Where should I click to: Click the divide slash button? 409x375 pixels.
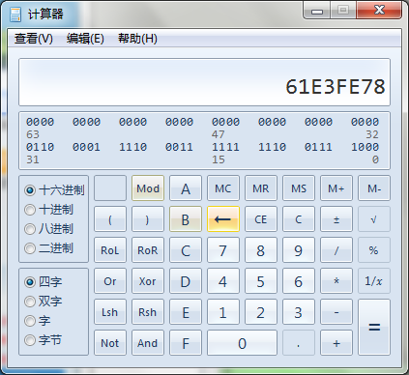[336, 250]
